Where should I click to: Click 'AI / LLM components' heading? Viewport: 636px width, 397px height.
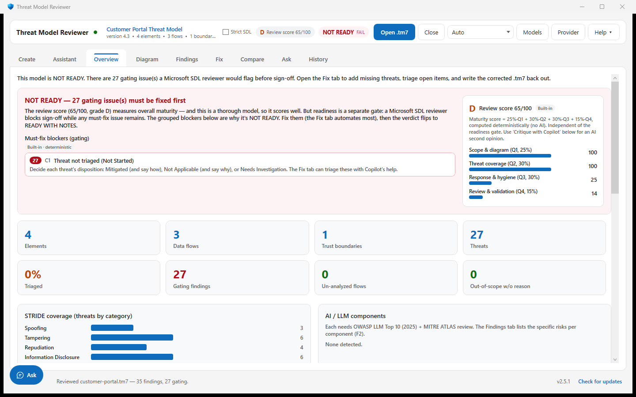[x=356, y=316]
